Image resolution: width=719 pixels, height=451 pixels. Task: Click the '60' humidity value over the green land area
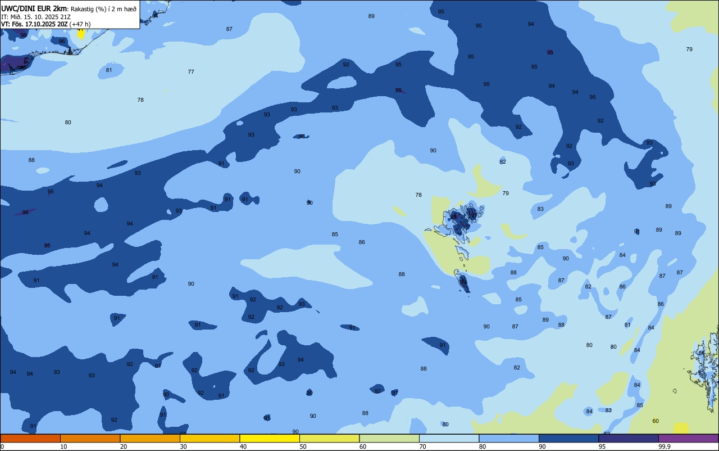coord(656,421)
